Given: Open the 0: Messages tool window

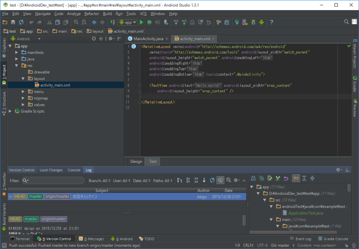Looking at the screenshot, I should pos(91,239).
